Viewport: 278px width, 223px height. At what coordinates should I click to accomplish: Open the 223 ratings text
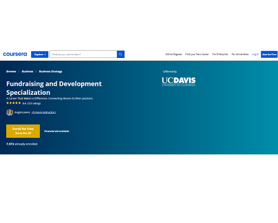coord(34,103)
